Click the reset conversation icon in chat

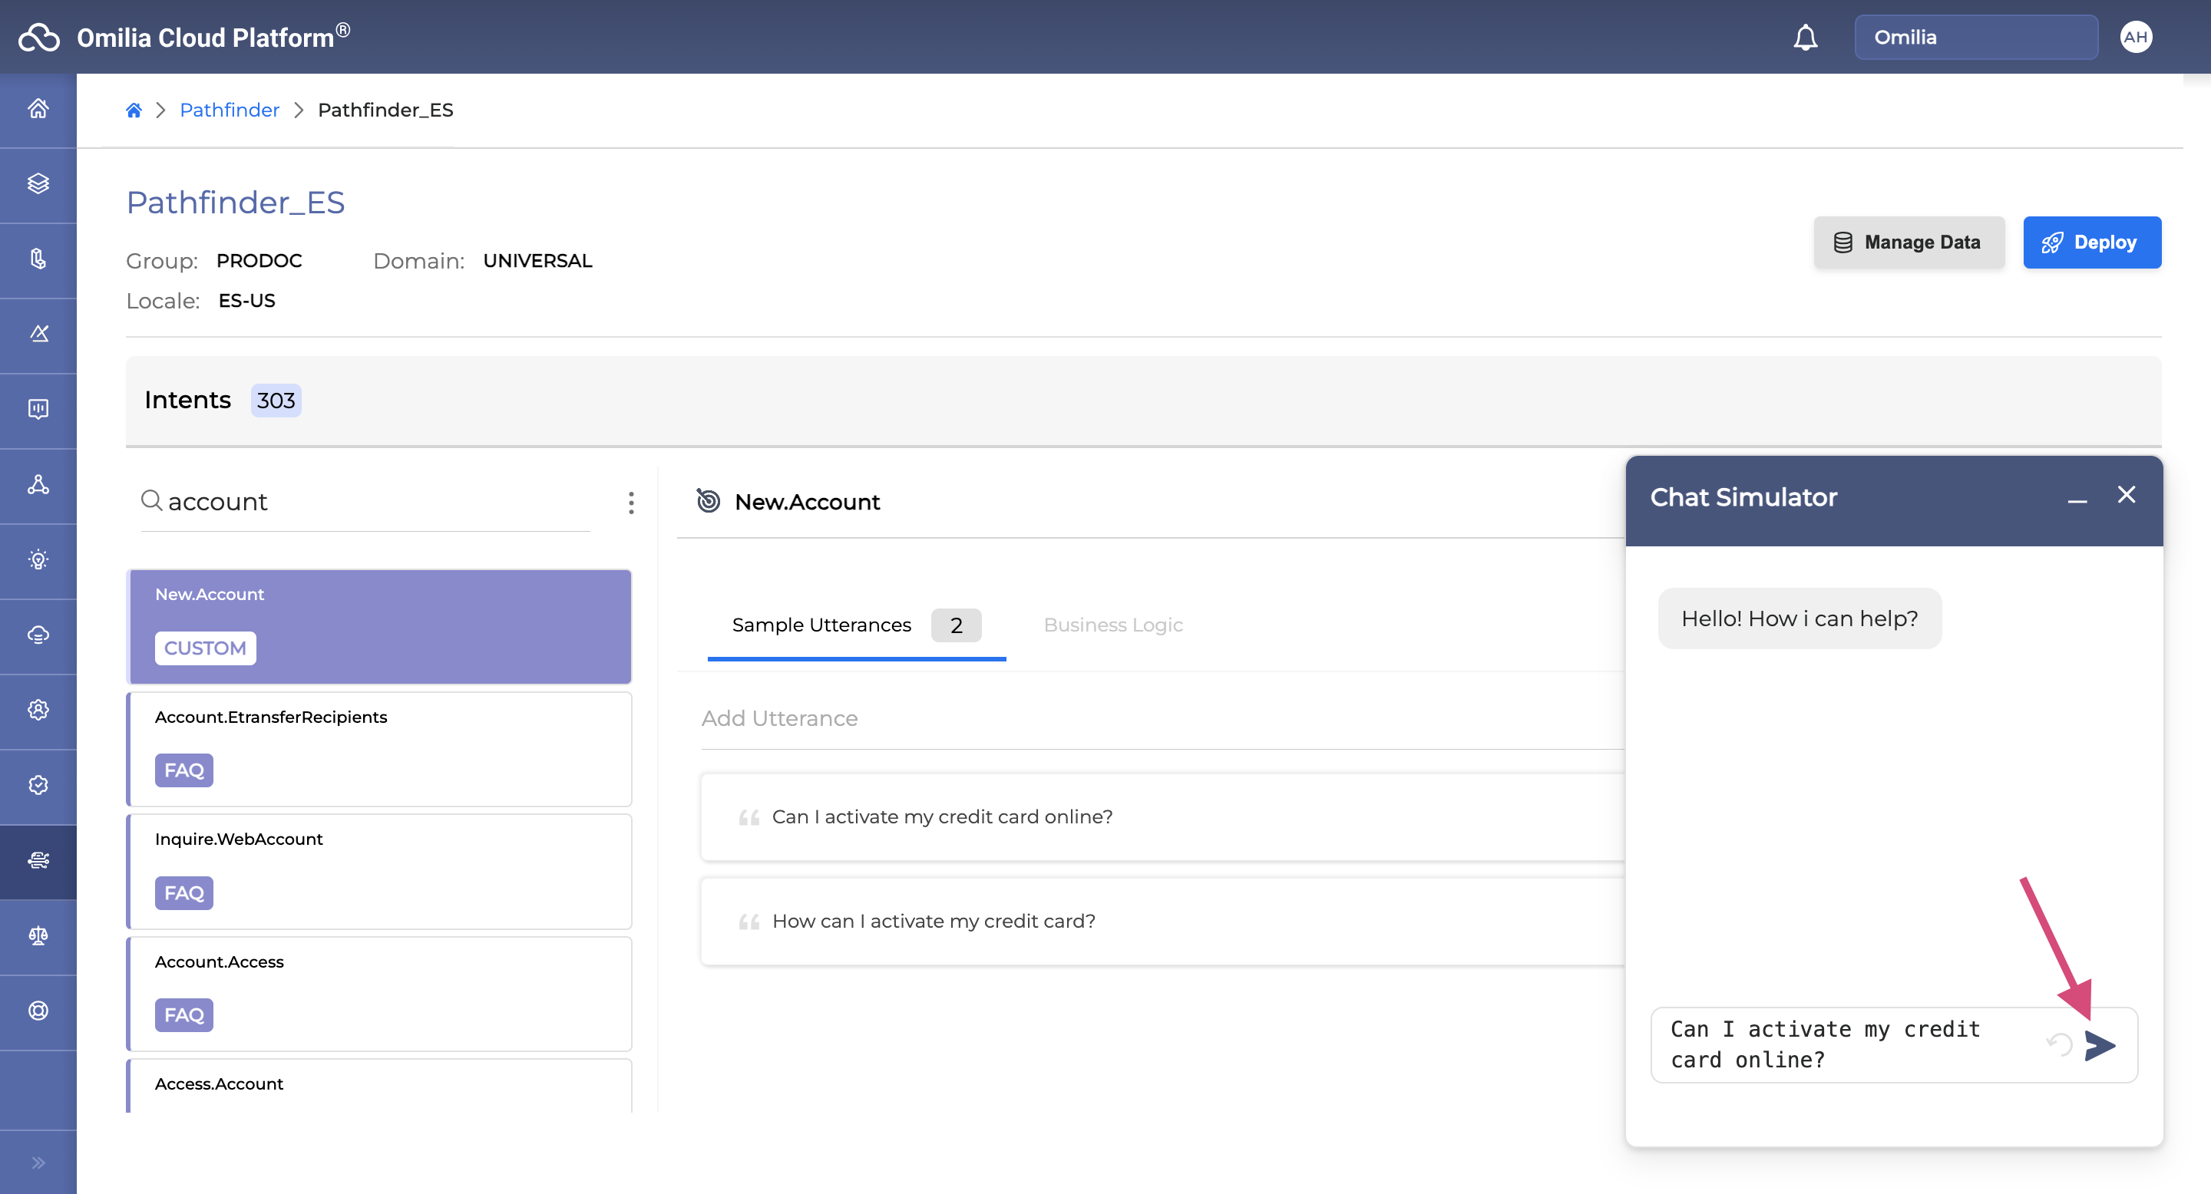click(2059, 1044)
